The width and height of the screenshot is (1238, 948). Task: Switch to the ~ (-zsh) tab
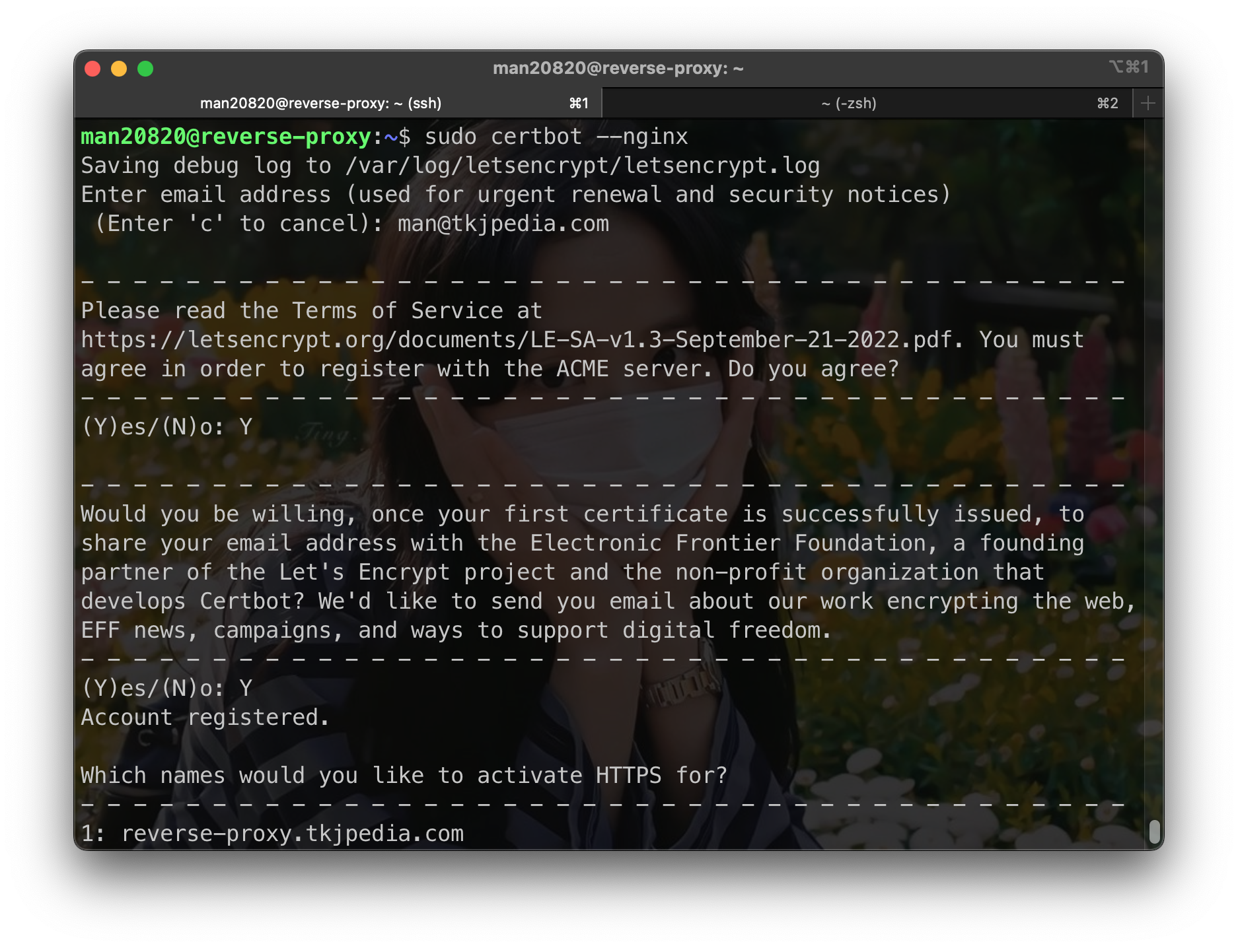(x=867, y=104)
